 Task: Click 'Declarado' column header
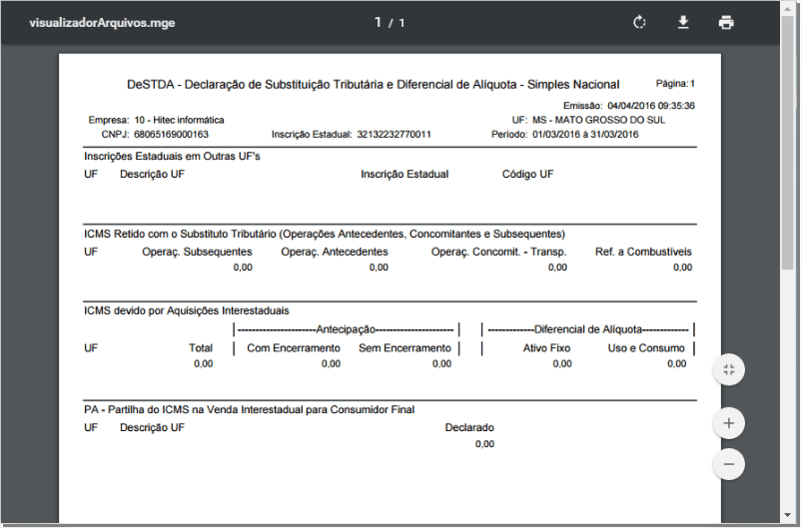[x=469, y=428]
